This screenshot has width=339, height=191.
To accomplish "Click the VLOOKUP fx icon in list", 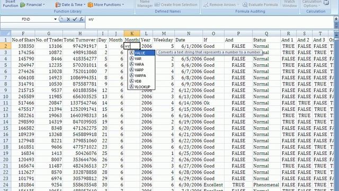I will point(131,87).
